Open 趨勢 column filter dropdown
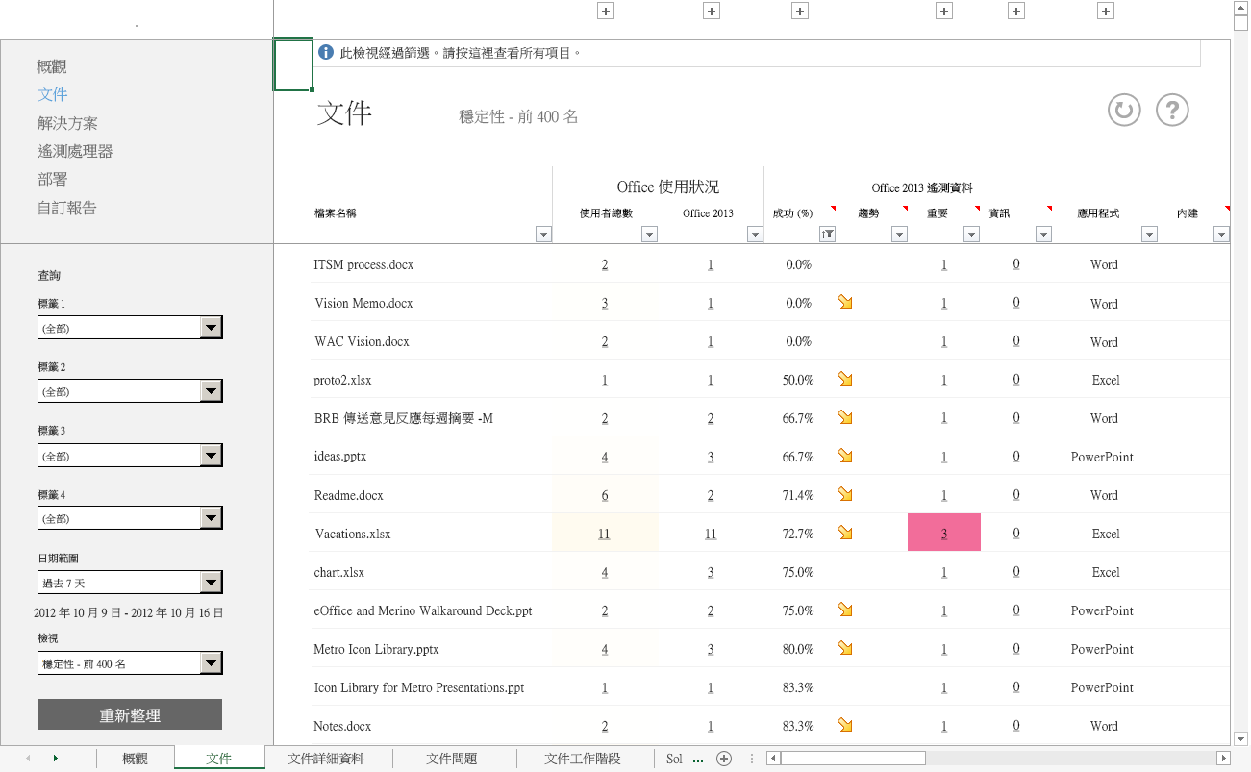1251x772 pixels. click(899, 234)
